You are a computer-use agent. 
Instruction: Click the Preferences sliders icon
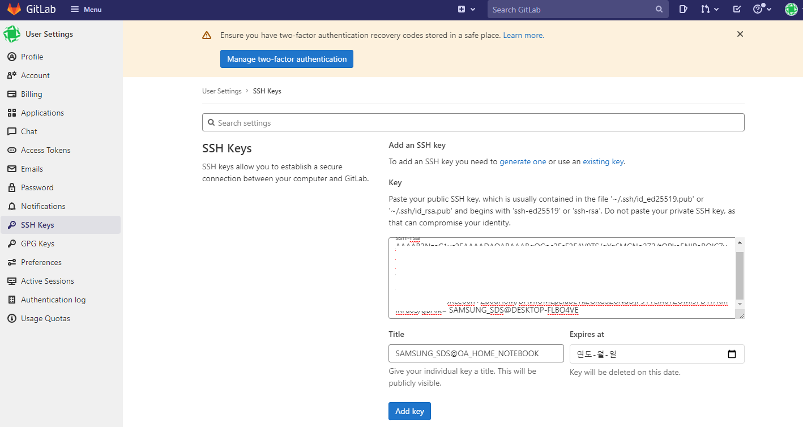click(x=11, y=262)
